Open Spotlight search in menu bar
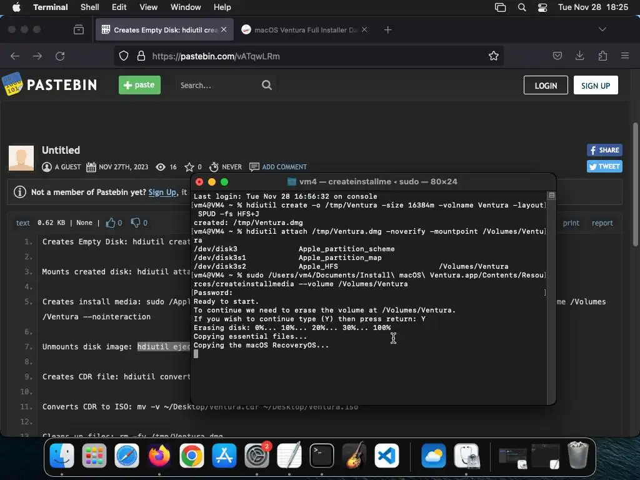The image size is (640, 480). tap(522, 7)
